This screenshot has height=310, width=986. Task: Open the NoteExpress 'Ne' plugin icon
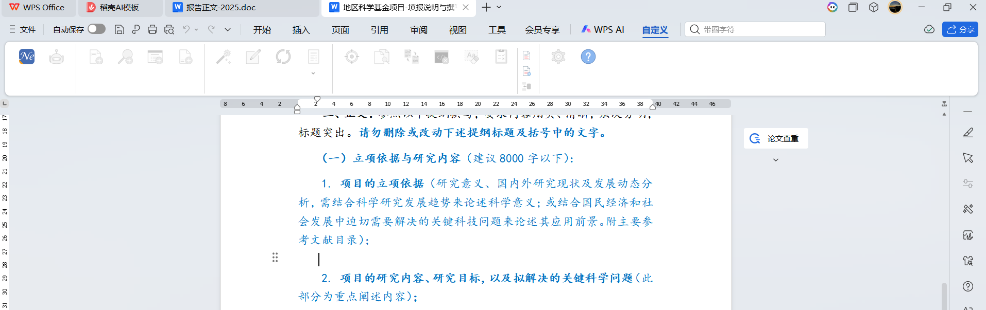(27, 57)
